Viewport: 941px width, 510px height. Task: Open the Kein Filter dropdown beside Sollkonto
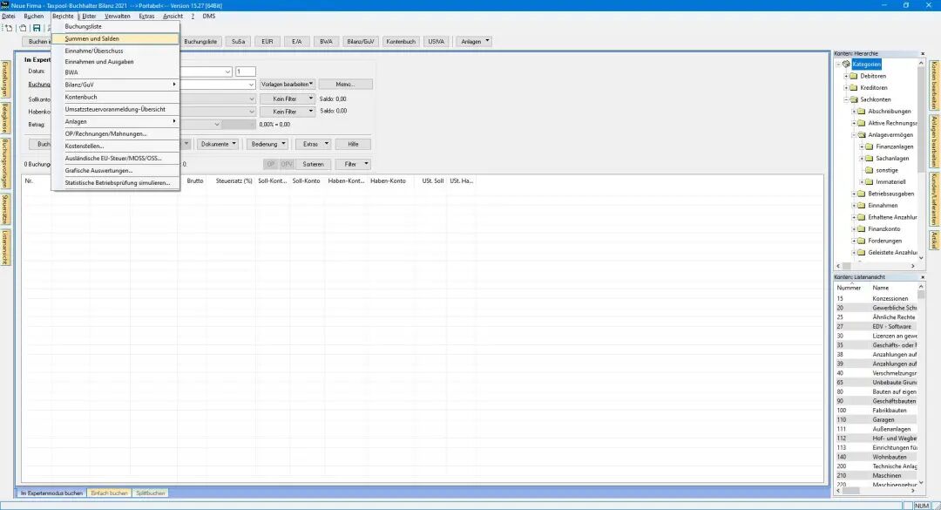click(288, 99)
